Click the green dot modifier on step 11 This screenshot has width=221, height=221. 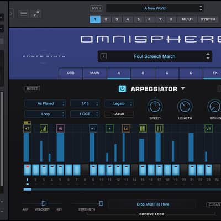click(109, 129)
